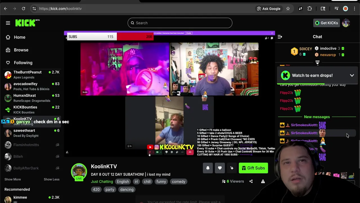Open recommended kimmee channel
This screenshot has width=360, height=203.
pos(32,199)
